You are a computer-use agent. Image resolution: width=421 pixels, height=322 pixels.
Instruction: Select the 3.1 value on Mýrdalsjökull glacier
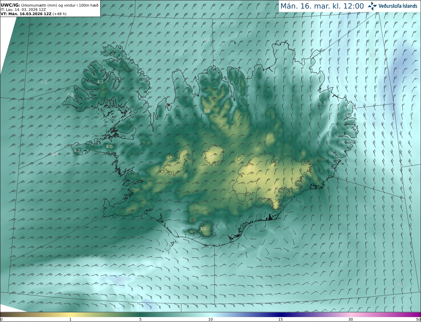[x=203, y=228]
